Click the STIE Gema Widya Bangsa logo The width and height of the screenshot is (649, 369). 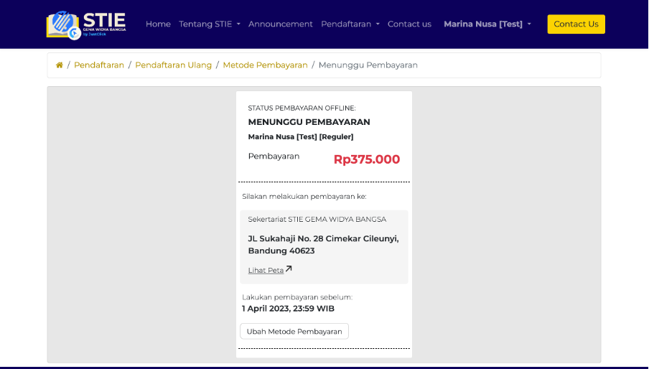87,24
